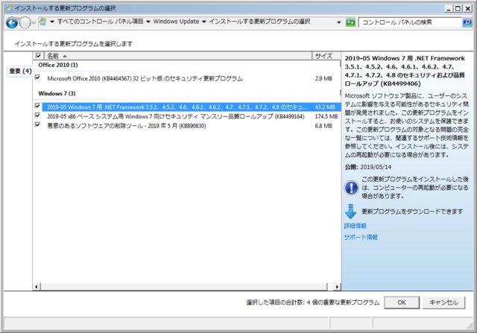Viewport: 477px width, 333px height.
Task: Uncheck Microsoft Office 2010 KB4464567 update
Action: [x=37, y=77]
